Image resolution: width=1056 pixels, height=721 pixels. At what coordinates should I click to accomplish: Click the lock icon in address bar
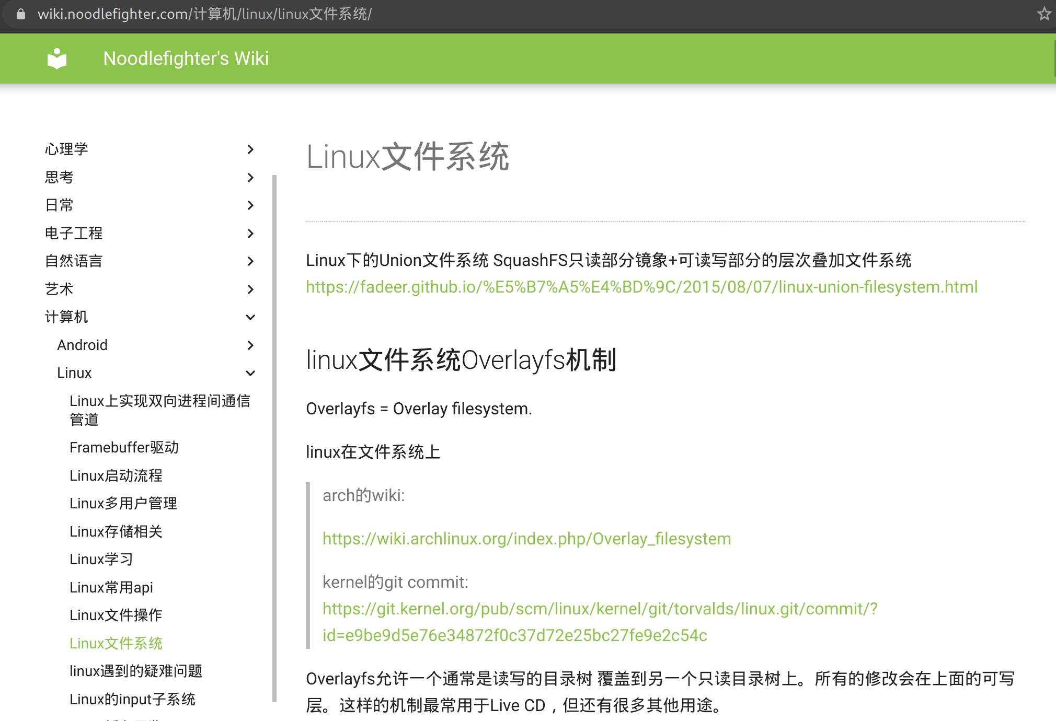21,14
